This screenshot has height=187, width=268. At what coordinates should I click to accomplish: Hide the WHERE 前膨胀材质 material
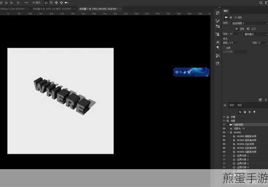(224, 137)
